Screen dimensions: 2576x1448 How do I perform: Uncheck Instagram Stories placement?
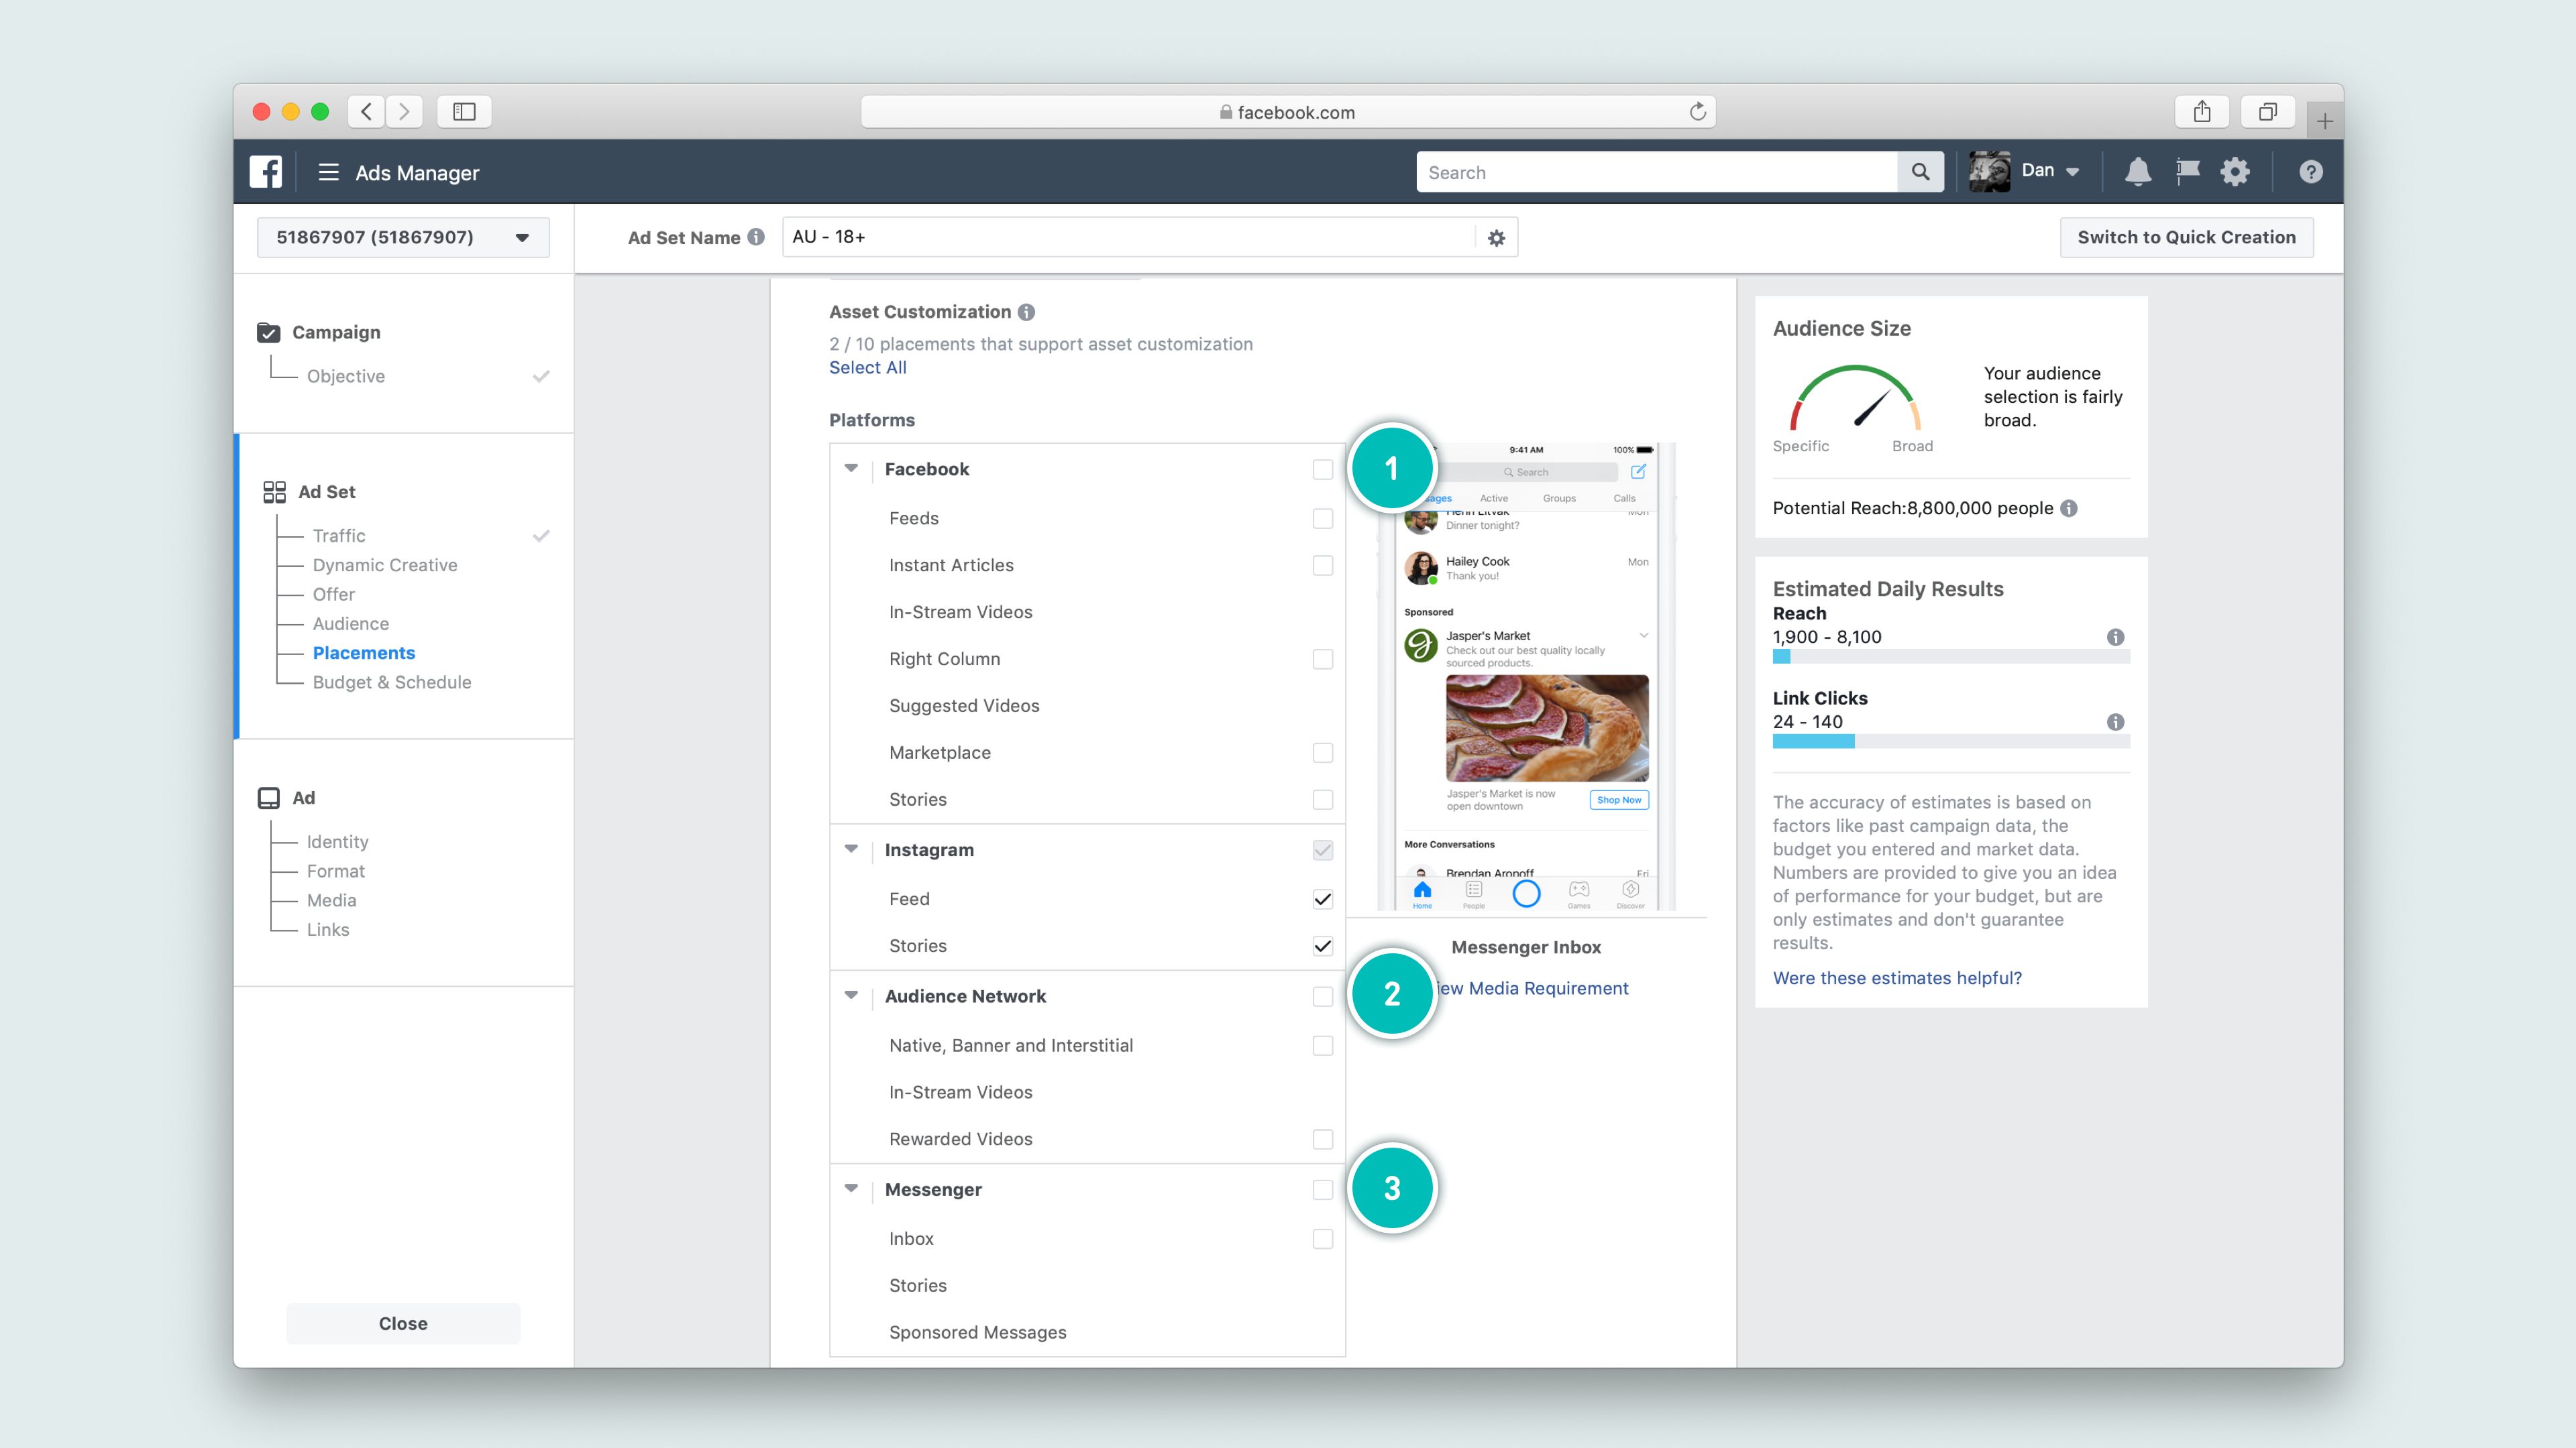pos(1322,945)
